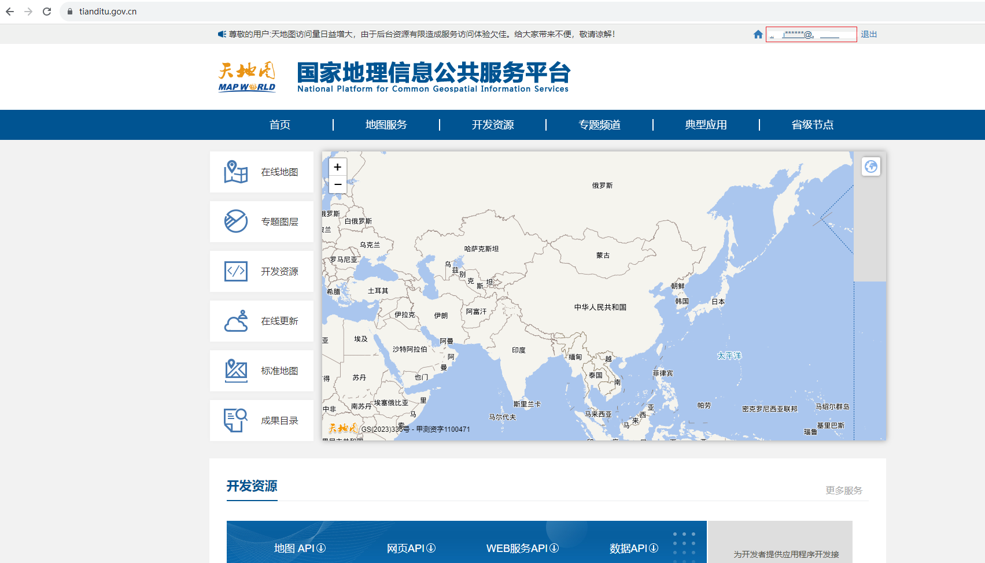Image resolution: width=985 pixels, height=563 pixels.
Task: Click the 成果目录 catalog icon
Action: tap(236, 420)
